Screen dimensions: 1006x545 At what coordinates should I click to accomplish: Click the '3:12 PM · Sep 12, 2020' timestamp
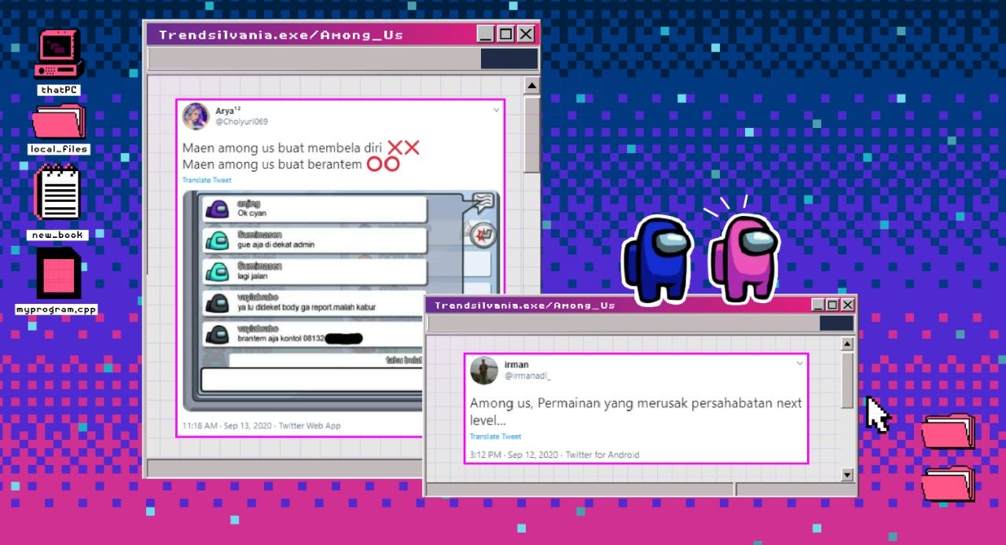514,454
